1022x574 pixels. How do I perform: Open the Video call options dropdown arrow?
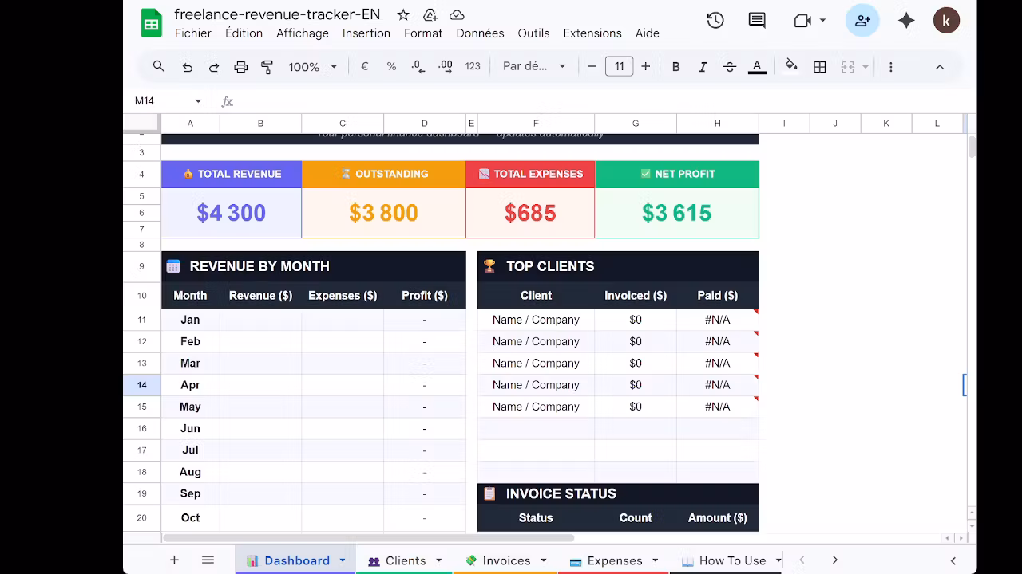[x=822, y=21]
